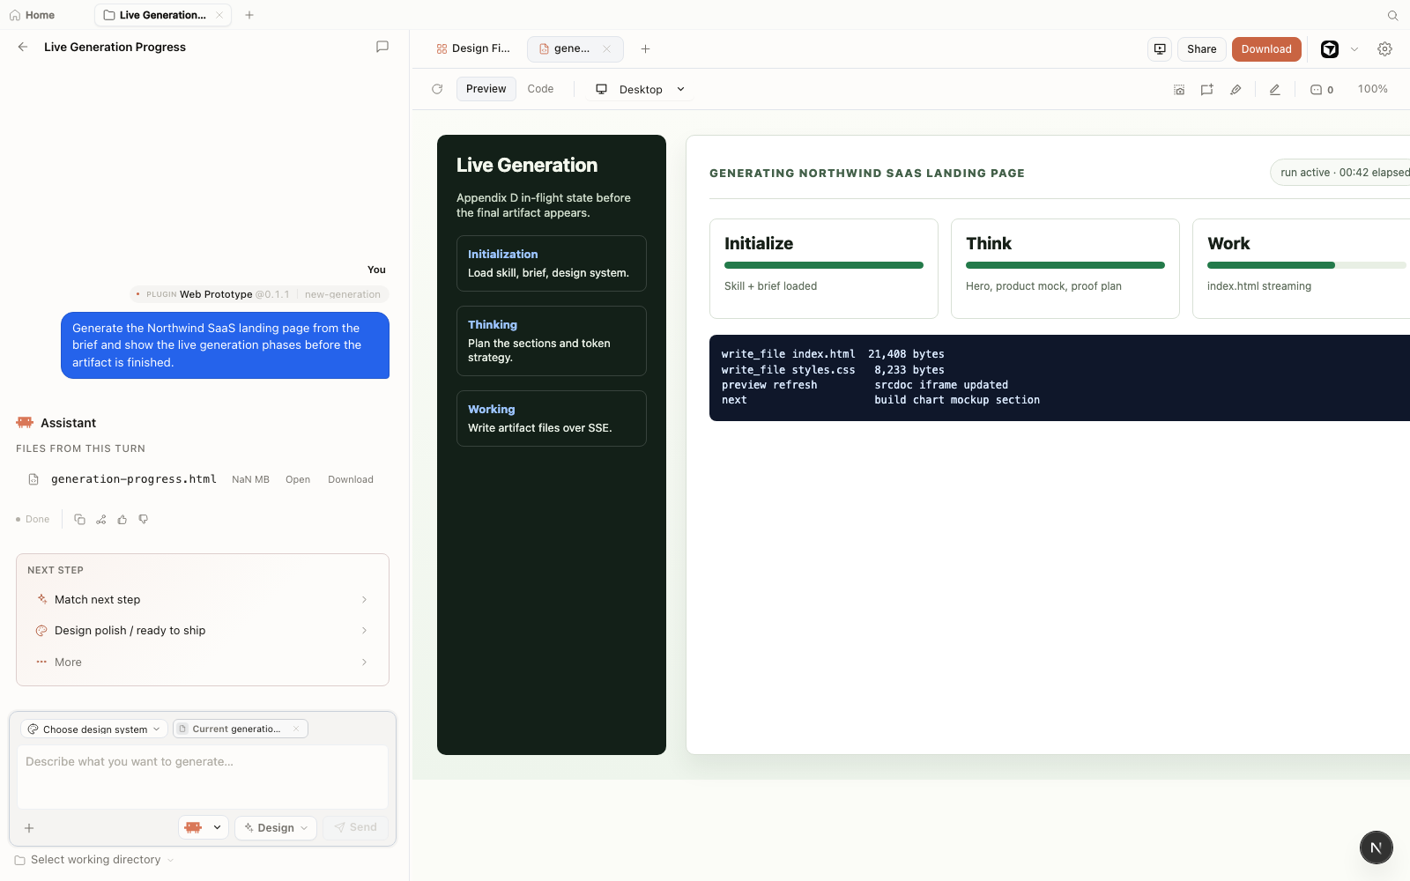Click the Work progress bar
Image resolution: width=1410 pixels, height=881 pixels.
coord(1307,265)
